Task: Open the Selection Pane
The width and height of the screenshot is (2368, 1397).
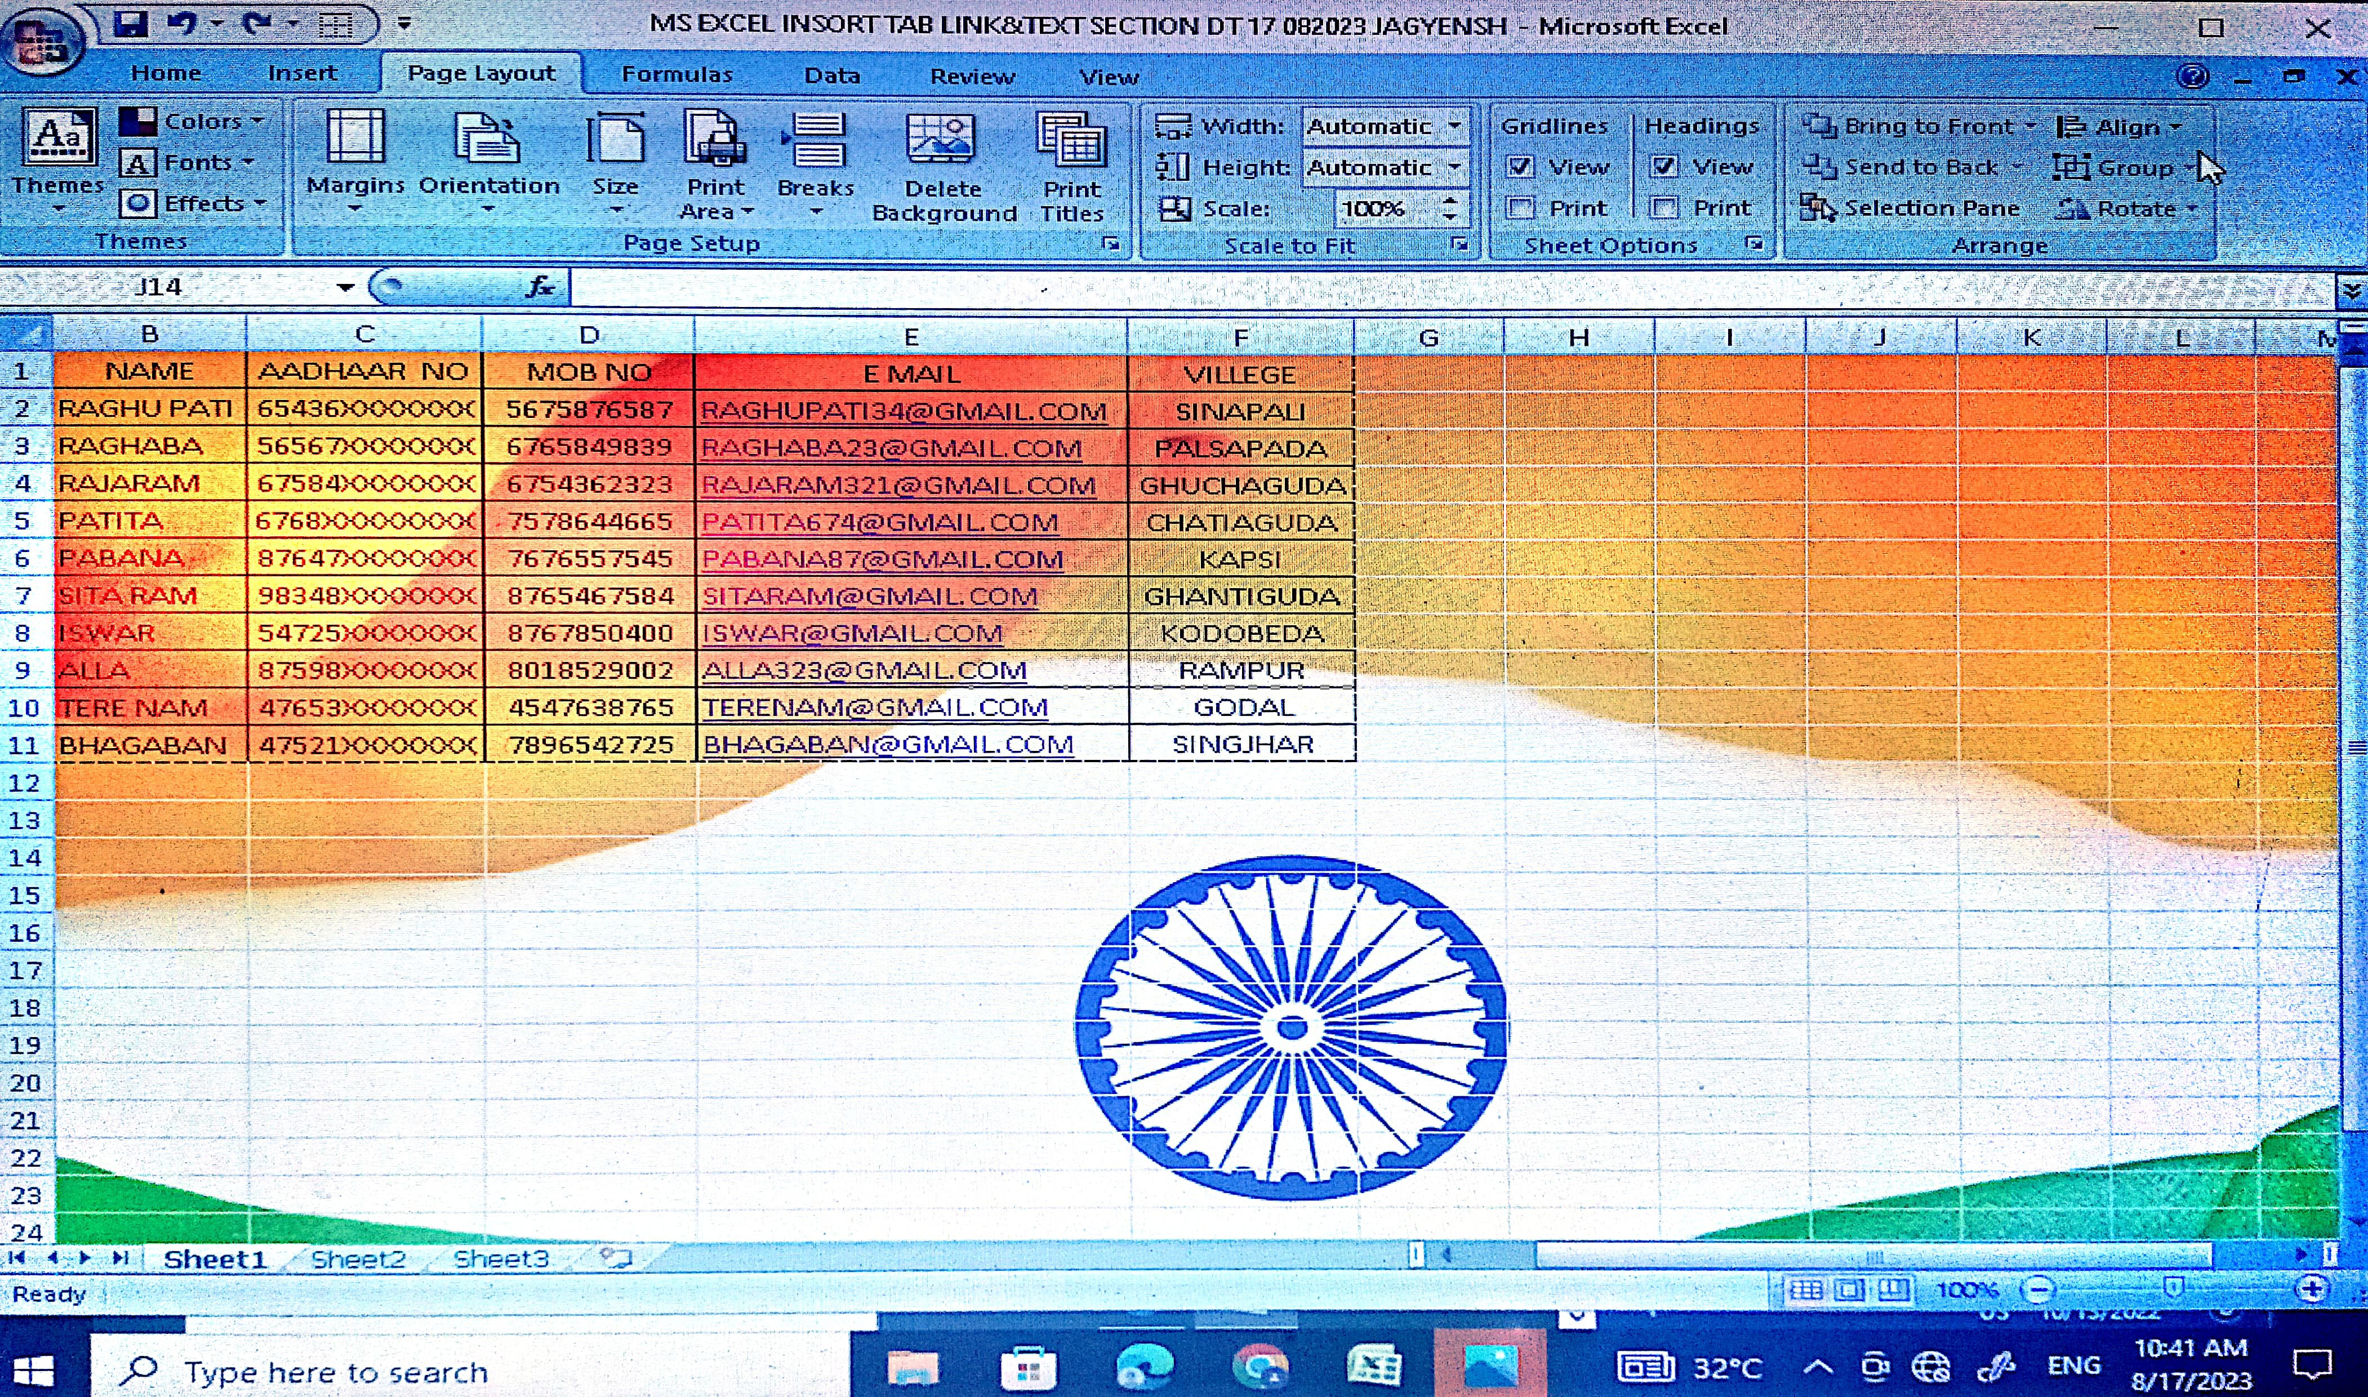Action: (x=1911, y=208)
